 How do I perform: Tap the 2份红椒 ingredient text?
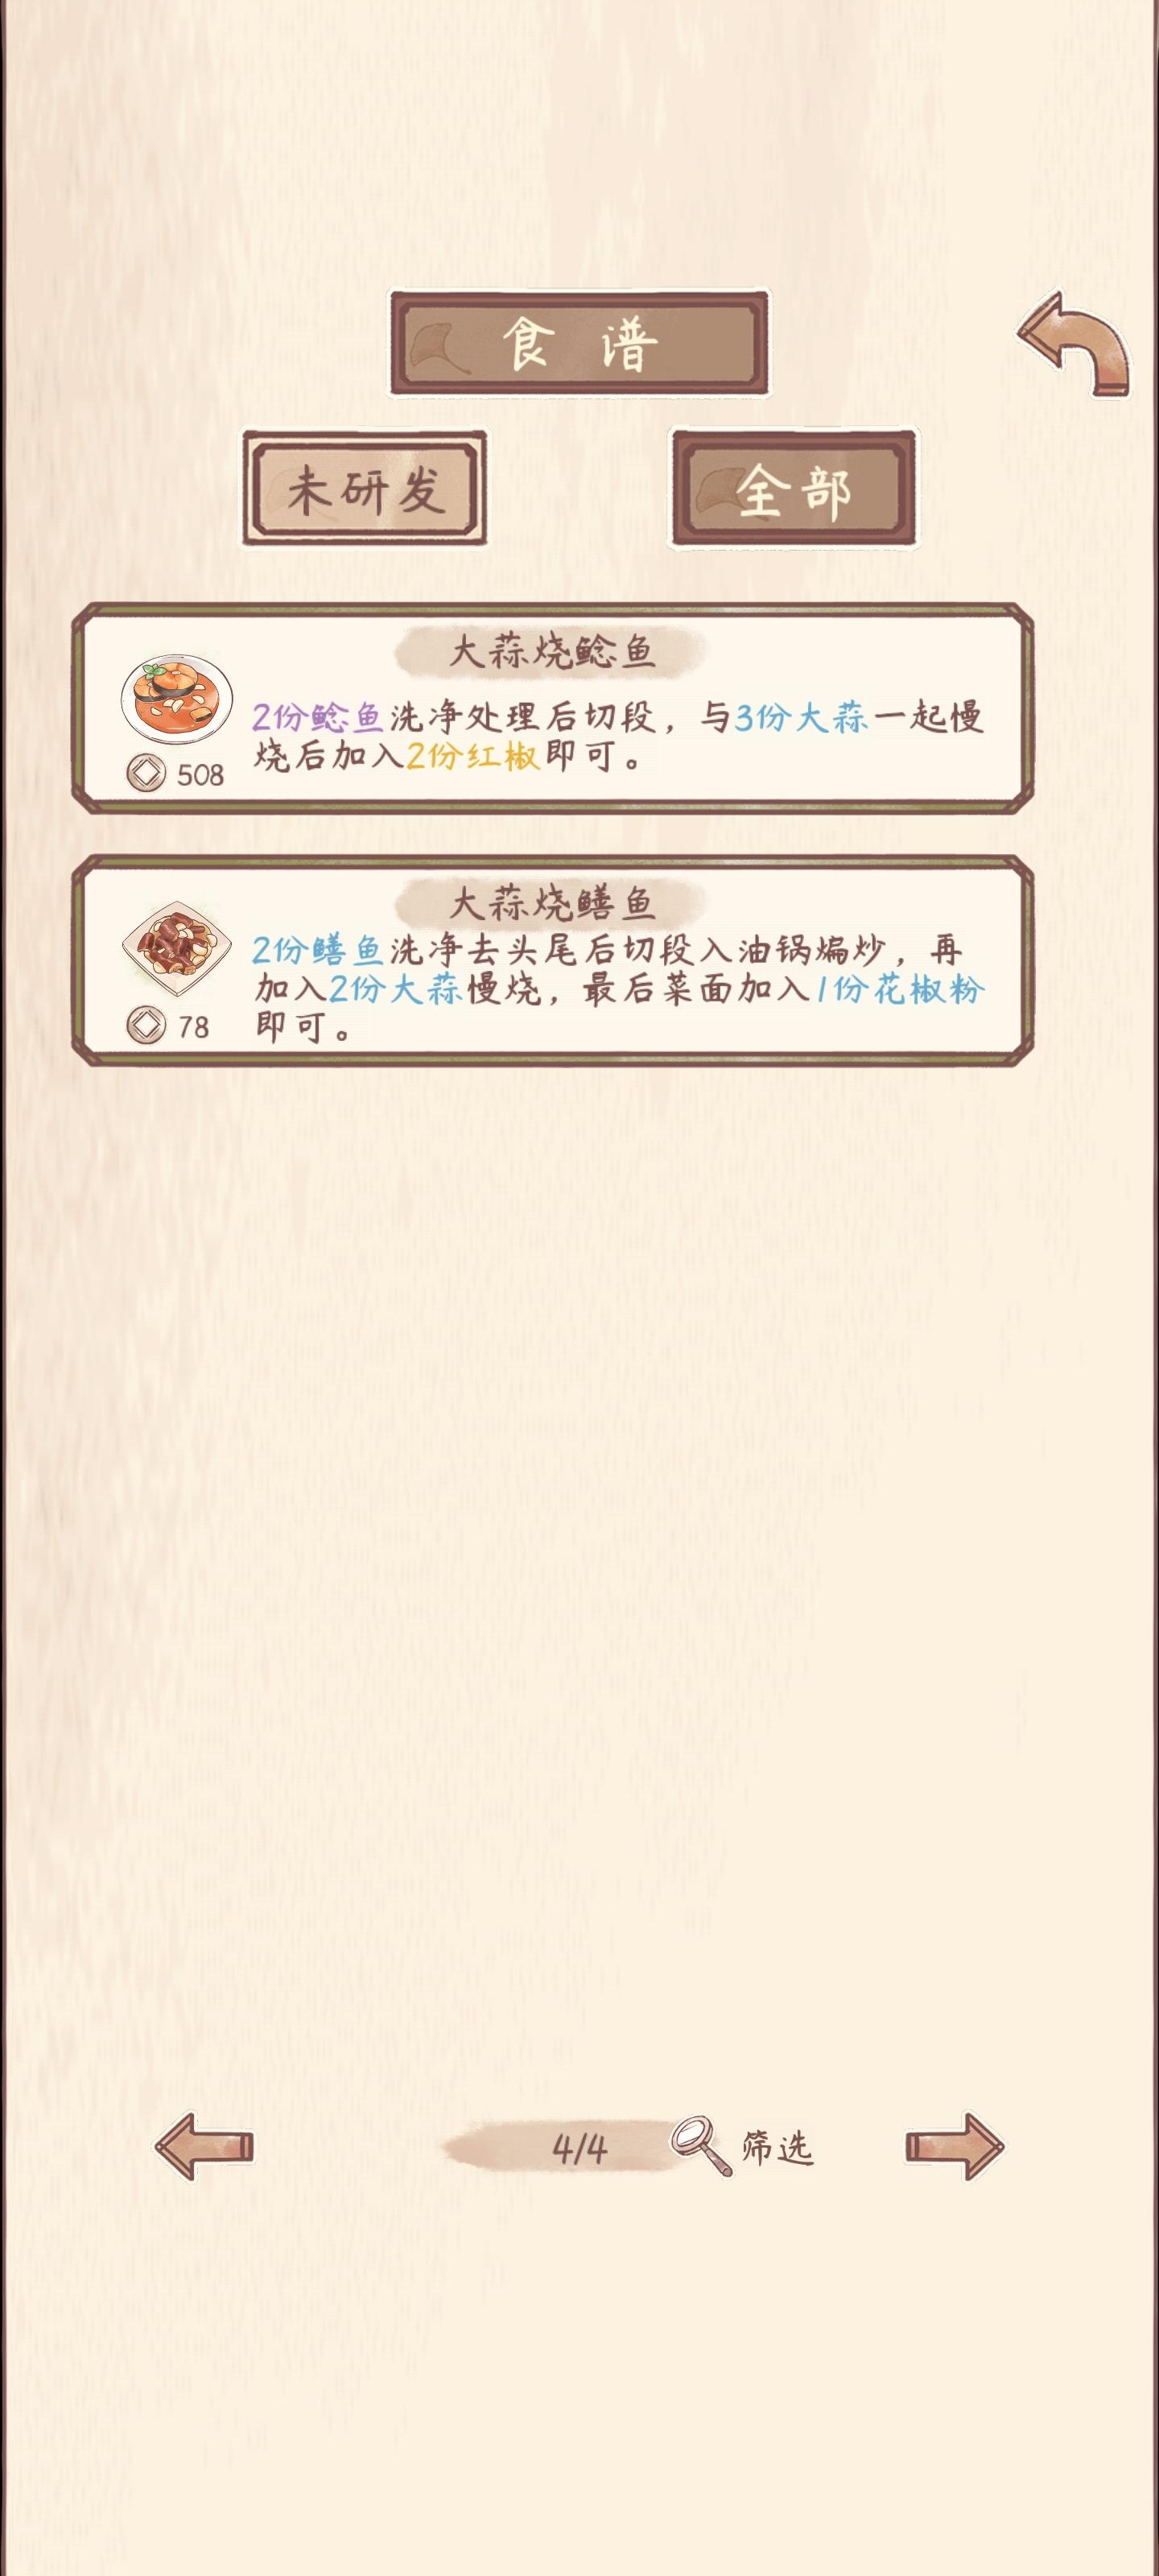tap(473, 756)
